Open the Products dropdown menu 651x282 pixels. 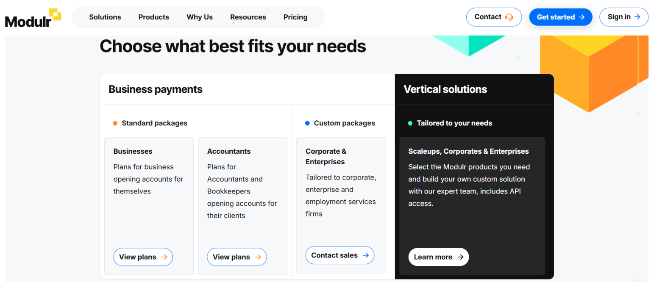pyautogui.click(x=153, y=17)
